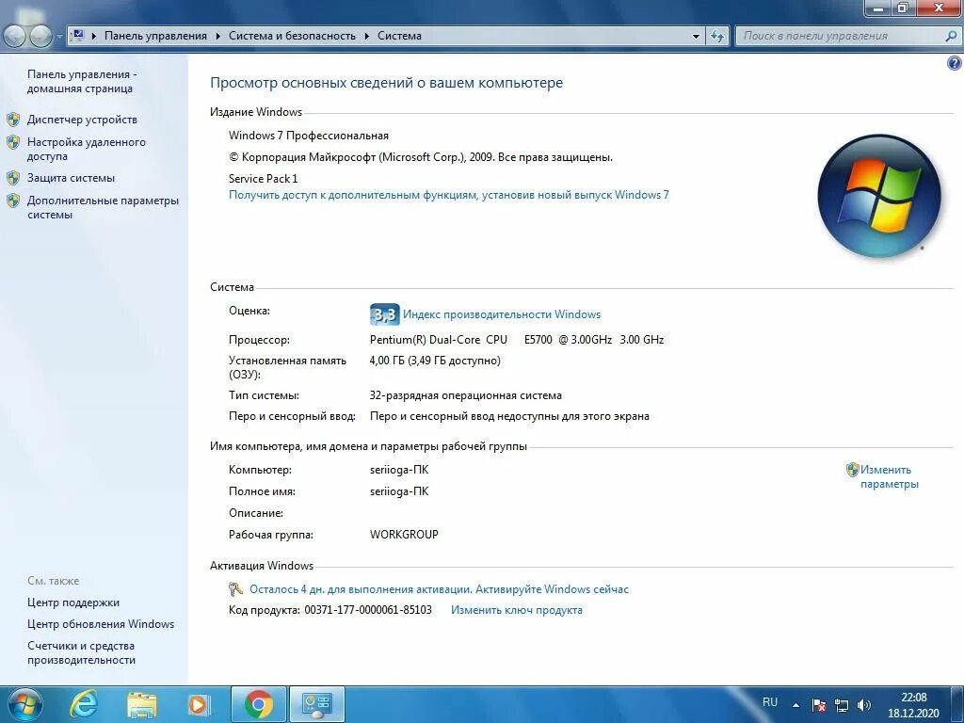Open Windows Media Player from taskbar

[199, 704]
